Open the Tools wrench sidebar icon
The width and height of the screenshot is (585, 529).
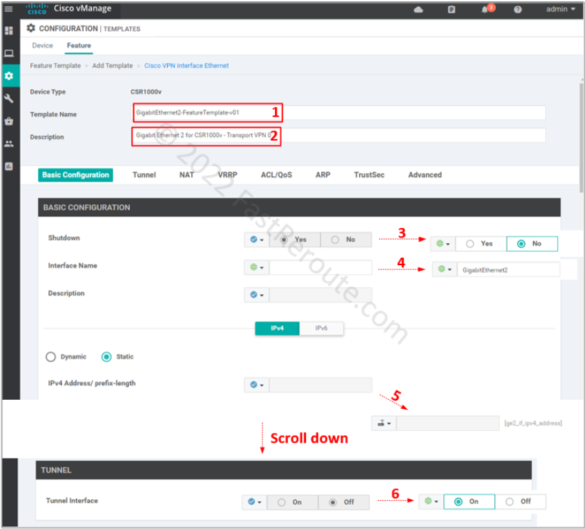[x=10, y=99]
